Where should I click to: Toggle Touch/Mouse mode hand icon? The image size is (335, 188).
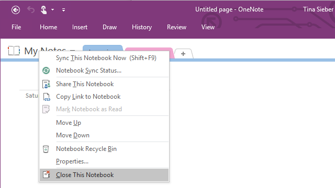(43, 10)
